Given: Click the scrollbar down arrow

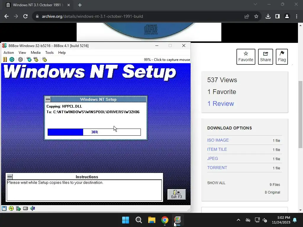Looking at the screenshot, I should (x=301, y=210).
